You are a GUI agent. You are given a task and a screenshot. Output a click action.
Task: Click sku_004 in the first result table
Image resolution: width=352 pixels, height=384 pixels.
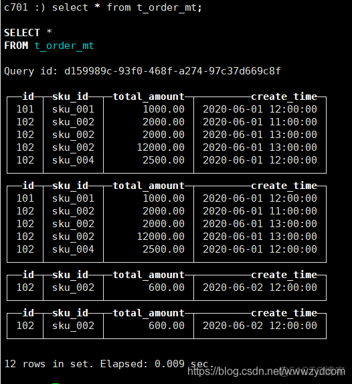coord(73,160)
